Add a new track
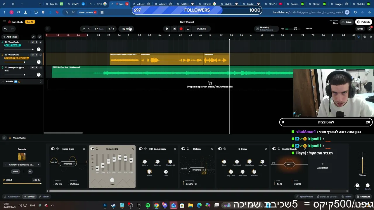374x210 pixels. [x=10, y=37]
